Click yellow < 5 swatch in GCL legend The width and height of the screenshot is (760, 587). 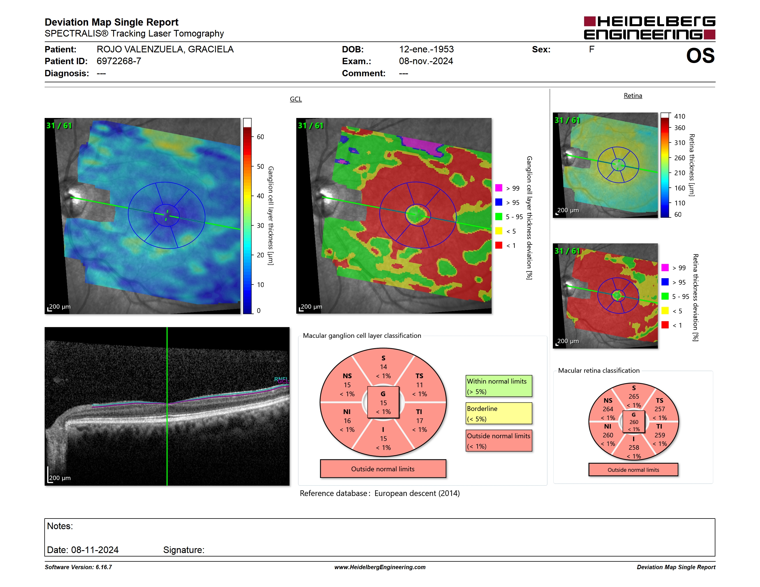(499, 231)
